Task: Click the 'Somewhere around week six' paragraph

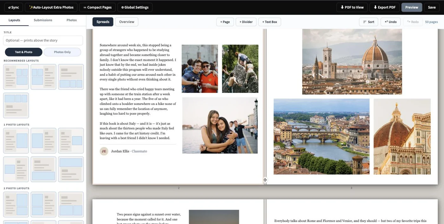Action: coord(138,62)
